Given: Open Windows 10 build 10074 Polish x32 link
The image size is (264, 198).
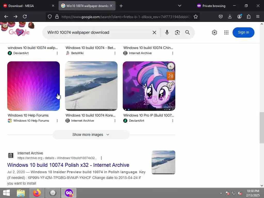Looking at the screenshot, I should [68, 165].
